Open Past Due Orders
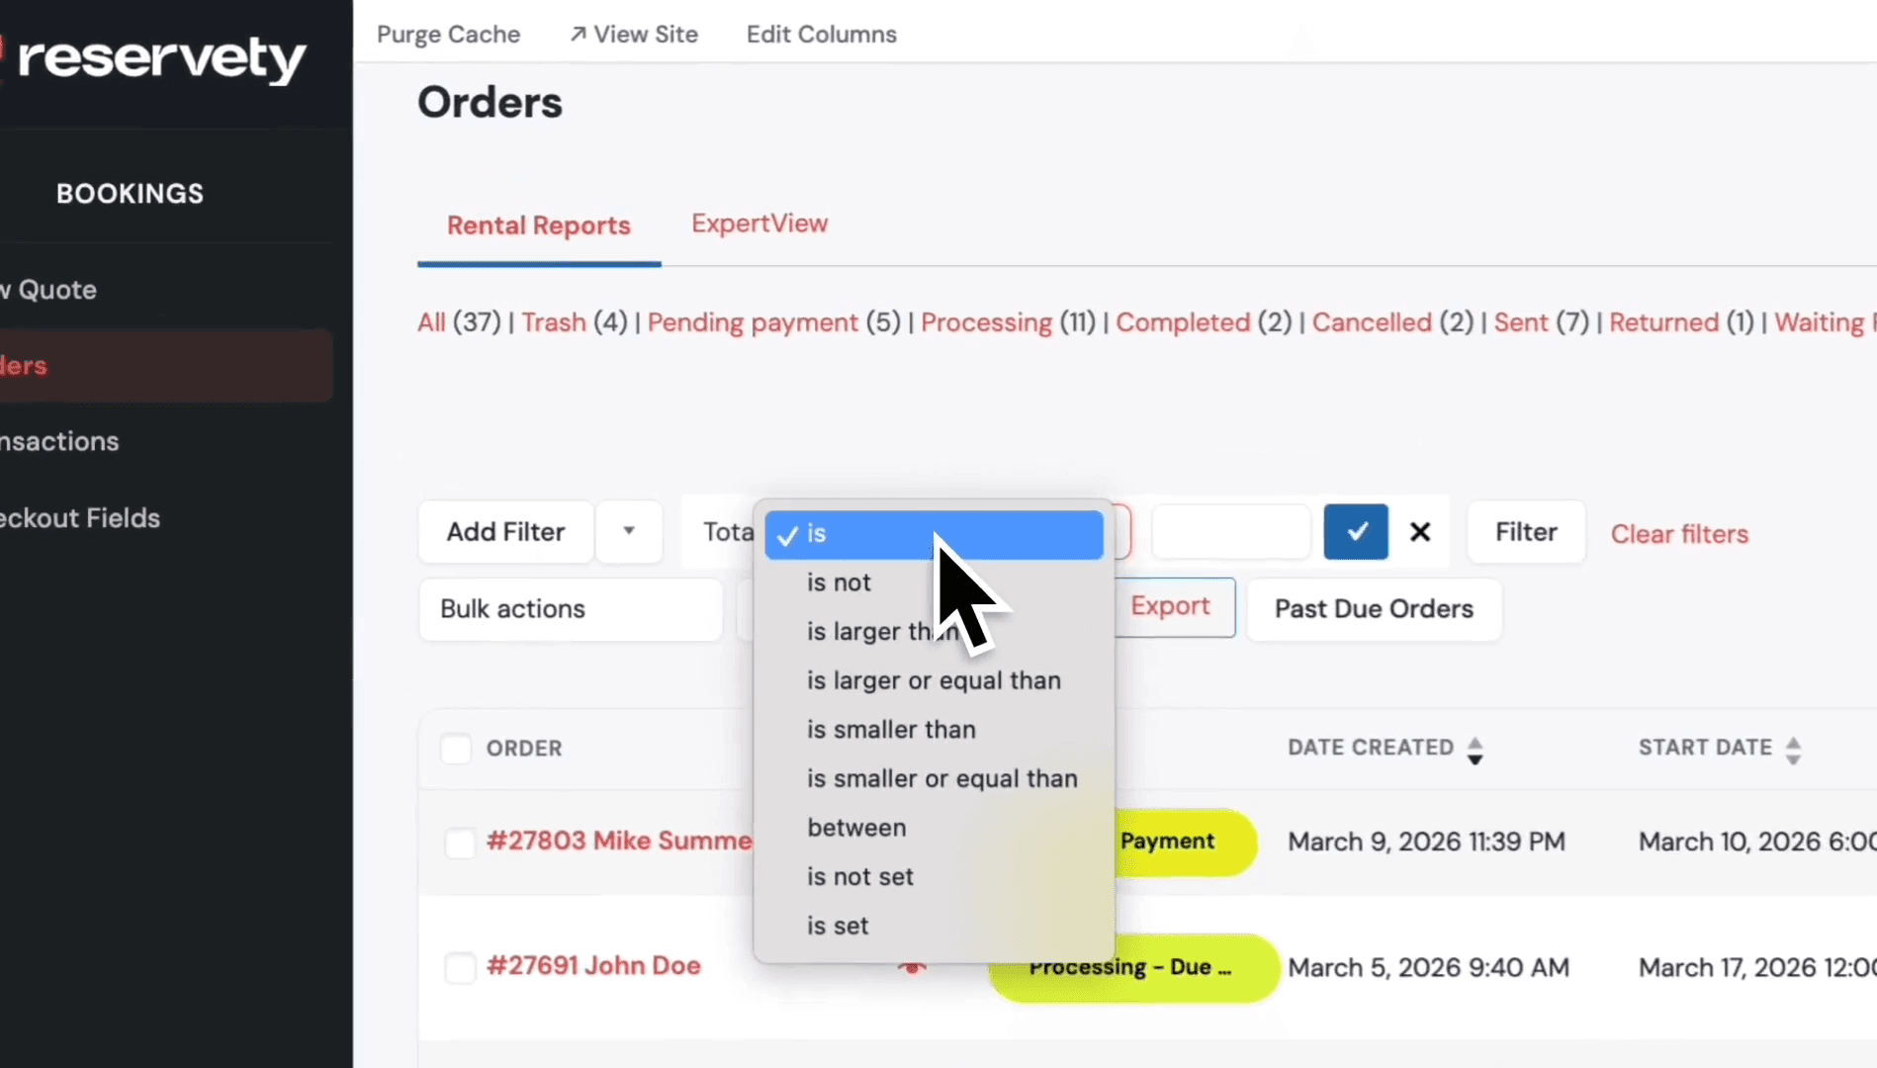 pyautogui.click(x=1374, y=609)
